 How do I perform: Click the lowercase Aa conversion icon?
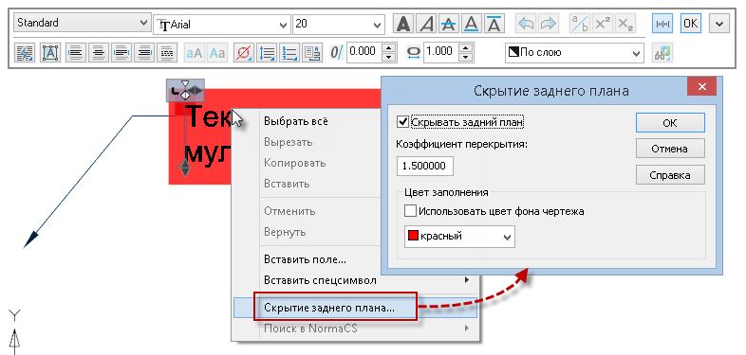(x=217, y=53)
